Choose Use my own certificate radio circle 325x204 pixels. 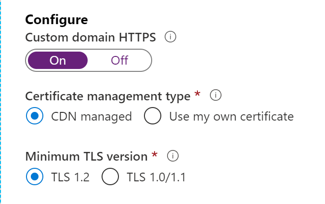[153, 116]
